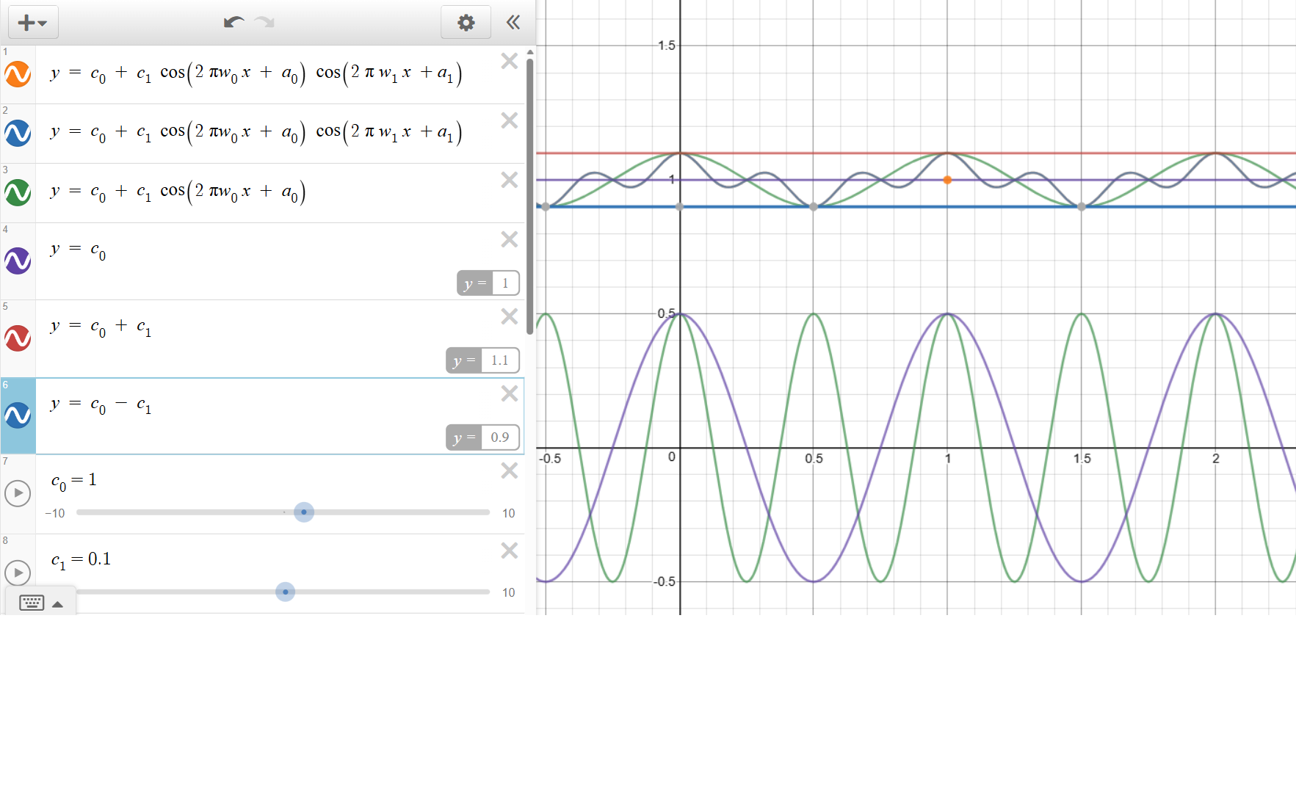The height and width of the screenshot is (792, 1296).
Task: Delete expression 1 with its X
Action: click(509, 61)
